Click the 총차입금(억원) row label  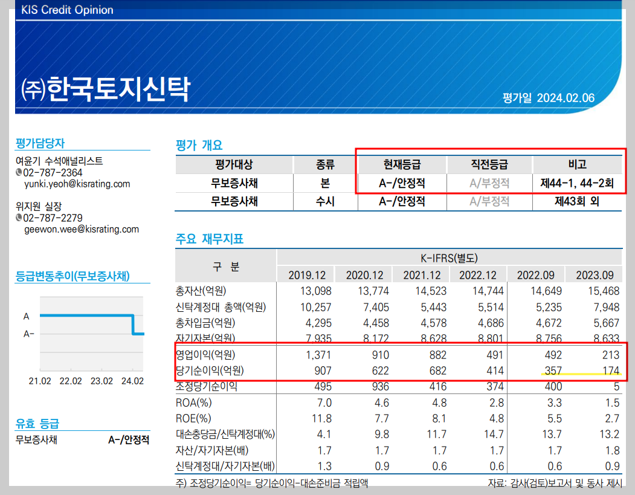click(x=205, y=323)
